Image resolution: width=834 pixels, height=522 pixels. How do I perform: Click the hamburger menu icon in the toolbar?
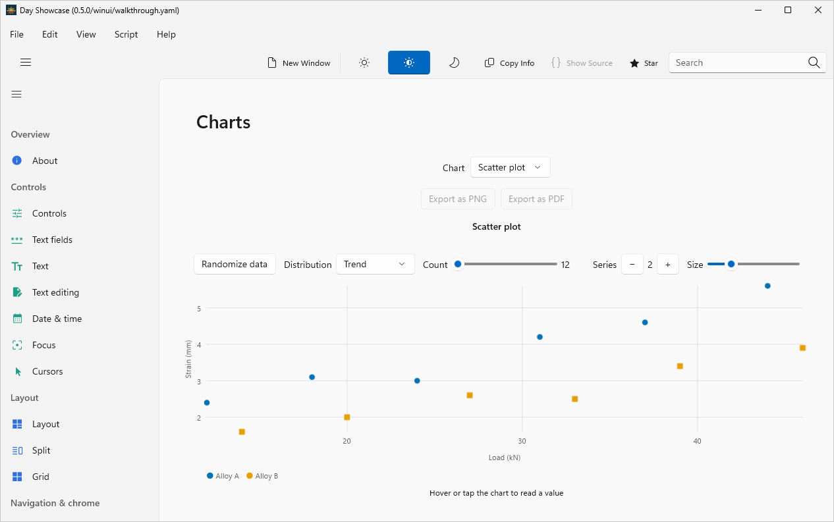[x=26, y=63]
